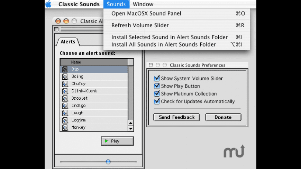Select the ChuToy sound

pyautogui.click(x=94, y=84)
